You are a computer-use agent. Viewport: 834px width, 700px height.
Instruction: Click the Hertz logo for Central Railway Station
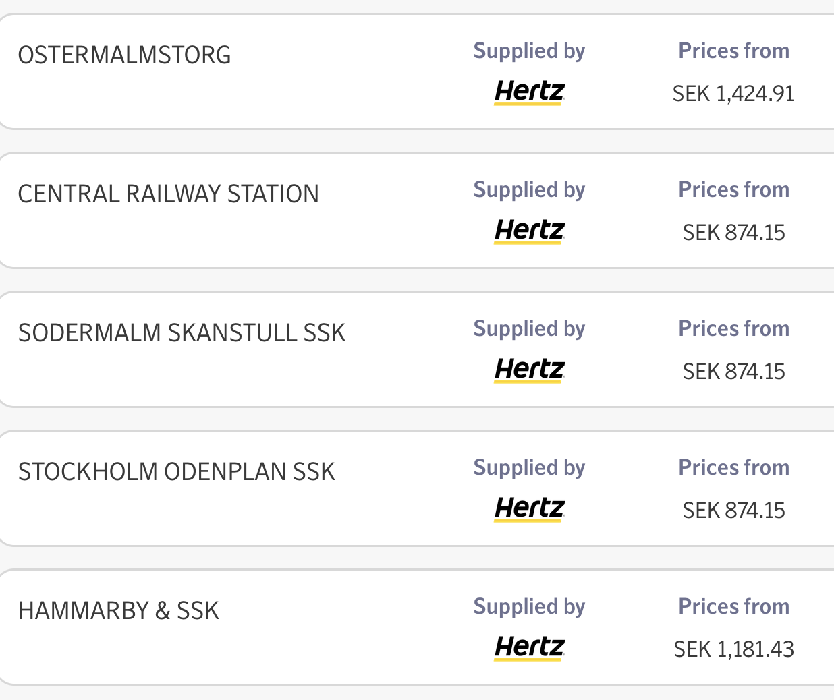(x=530, y=231)
